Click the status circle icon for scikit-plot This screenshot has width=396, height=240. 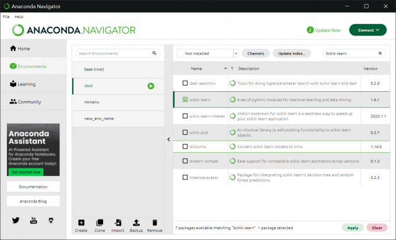coord(232,132)
